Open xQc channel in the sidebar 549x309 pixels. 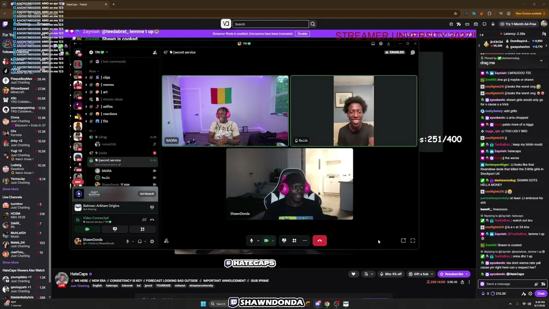[24, 100]
